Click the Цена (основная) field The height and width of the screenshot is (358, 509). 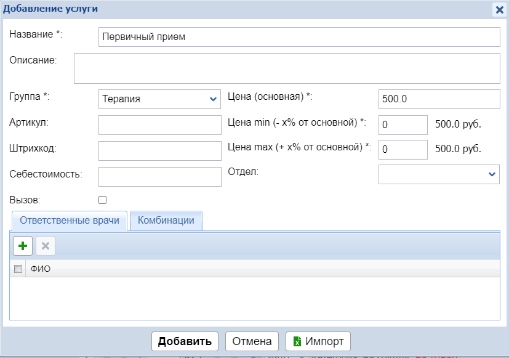[439, 99]
